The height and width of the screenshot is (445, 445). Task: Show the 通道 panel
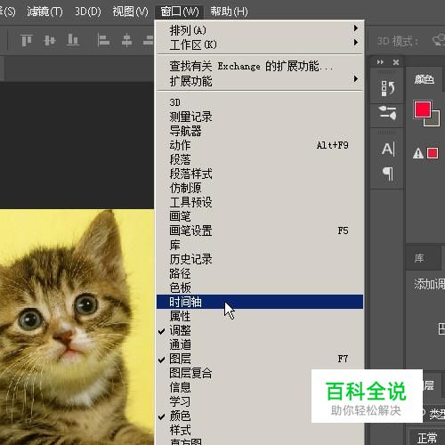pos(260,344)
